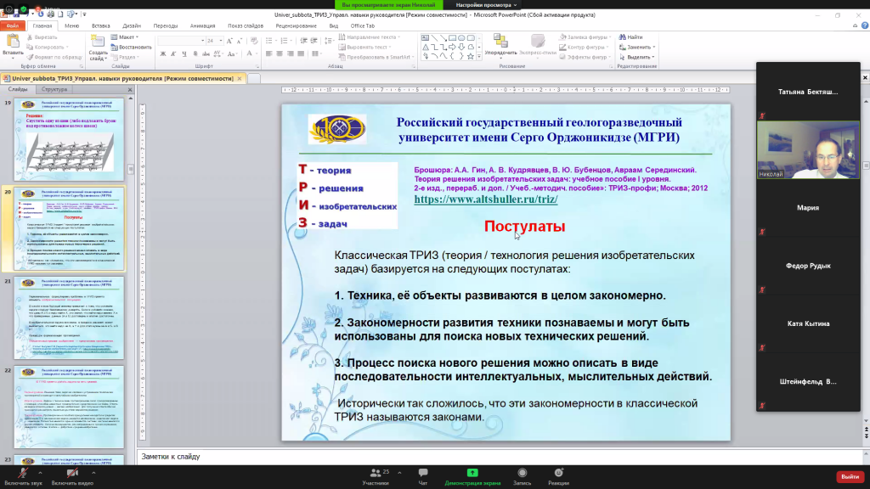Toggle Underline (Ч) formatting

(184, 53)
